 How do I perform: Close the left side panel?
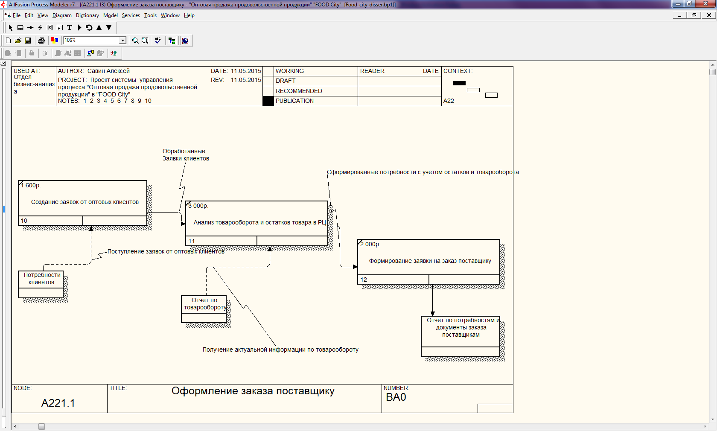[3, 64]
